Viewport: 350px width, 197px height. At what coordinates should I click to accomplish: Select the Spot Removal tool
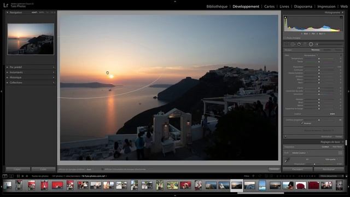pyautogui.click(x=293, y=44)
